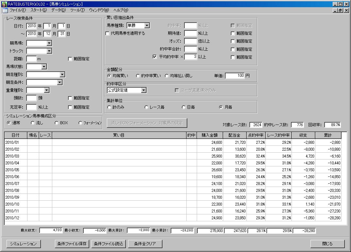
Task: Open the 的中率区分 dropdown showing 公式設定値
Action: coord(144,90)
